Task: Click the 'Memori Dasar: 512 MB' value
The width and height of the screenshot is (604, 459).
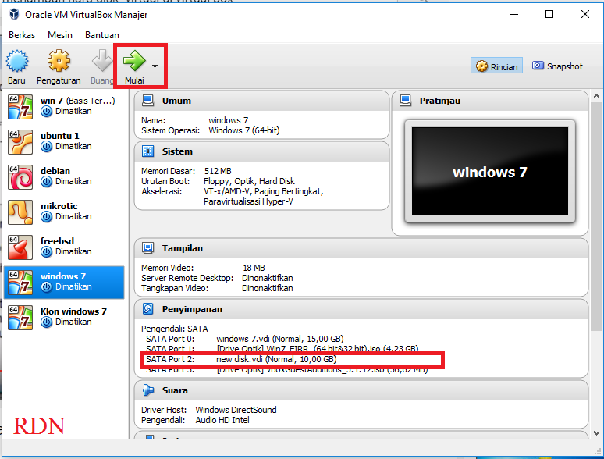Action: [x=218, y=171]
